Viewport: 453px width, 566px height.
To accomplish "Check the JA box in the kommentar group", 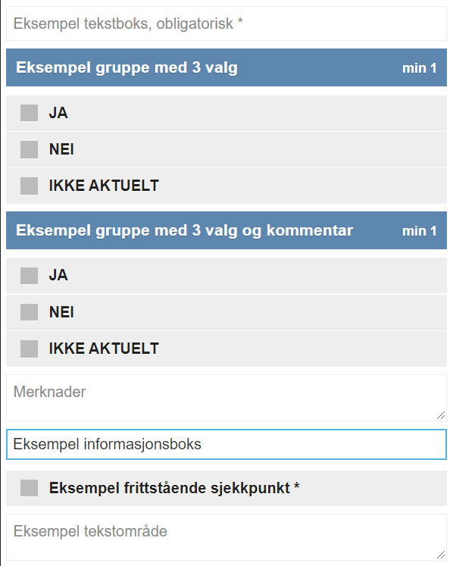I will click(x=30, y=276).
